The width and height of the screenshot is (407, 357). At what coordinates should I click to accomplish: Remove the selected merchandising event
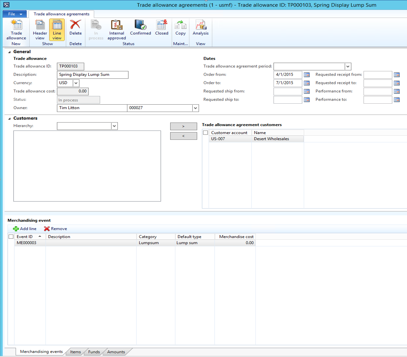pos(55,229)
